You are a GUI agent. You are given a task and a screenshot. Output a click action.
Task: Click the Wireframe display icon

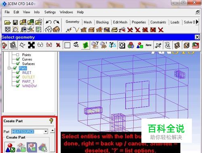(x=48, y=29)
